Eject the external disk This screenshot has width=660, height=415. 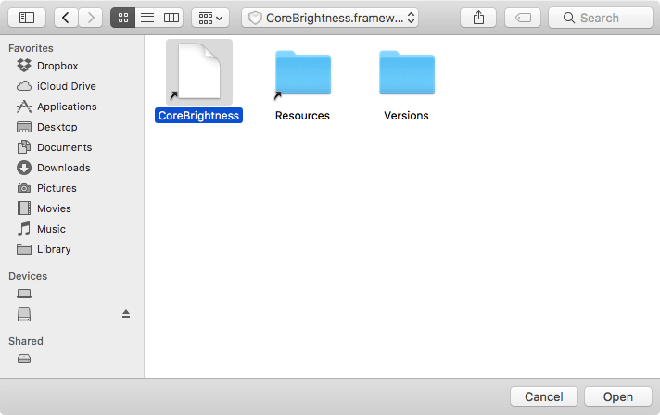point(126,314)
